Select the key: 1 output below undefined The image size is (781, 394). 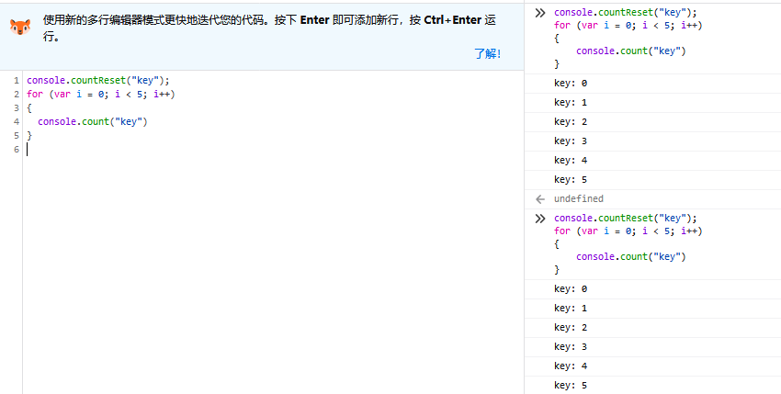pyautogui.click(x=571, y=308)
